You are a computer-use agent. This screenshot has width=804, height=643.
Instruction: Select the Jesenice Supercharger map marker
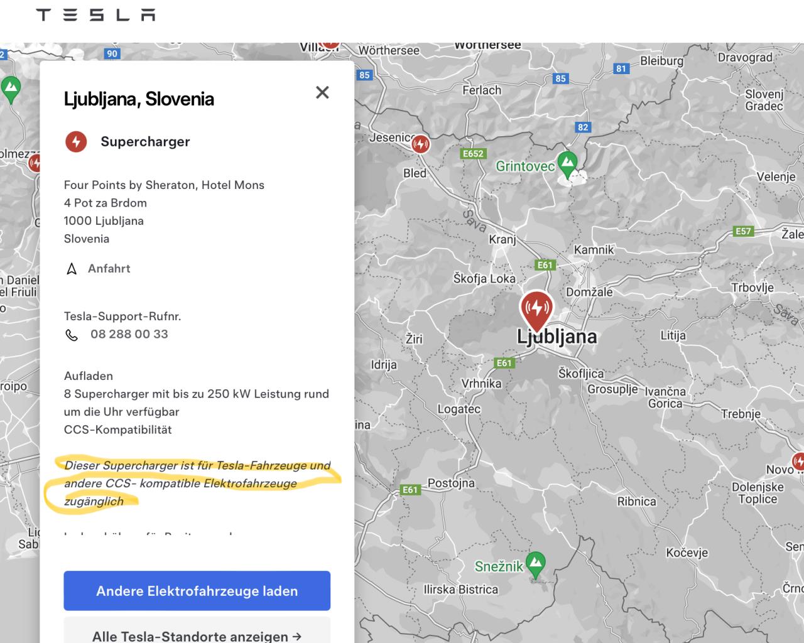point(420,145)
